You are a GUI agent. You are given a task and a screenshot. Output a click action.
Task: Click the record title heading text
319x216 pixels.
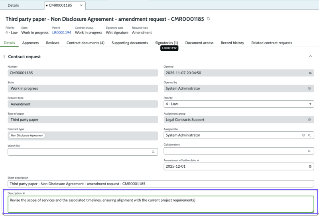tap(104, 19)
